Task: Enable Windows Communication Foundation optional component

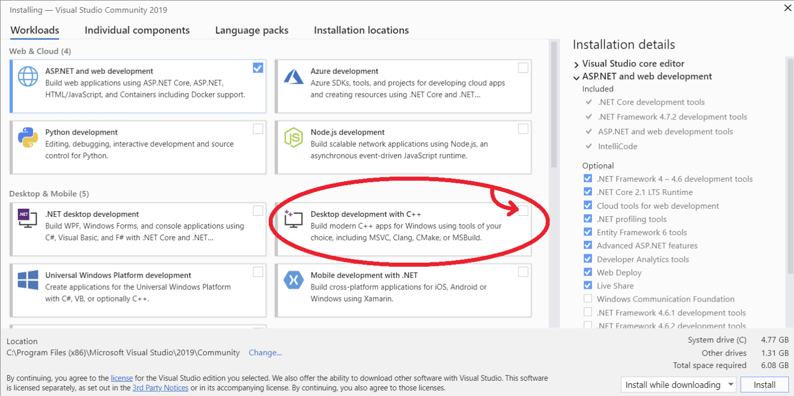Action: point(588,299)
